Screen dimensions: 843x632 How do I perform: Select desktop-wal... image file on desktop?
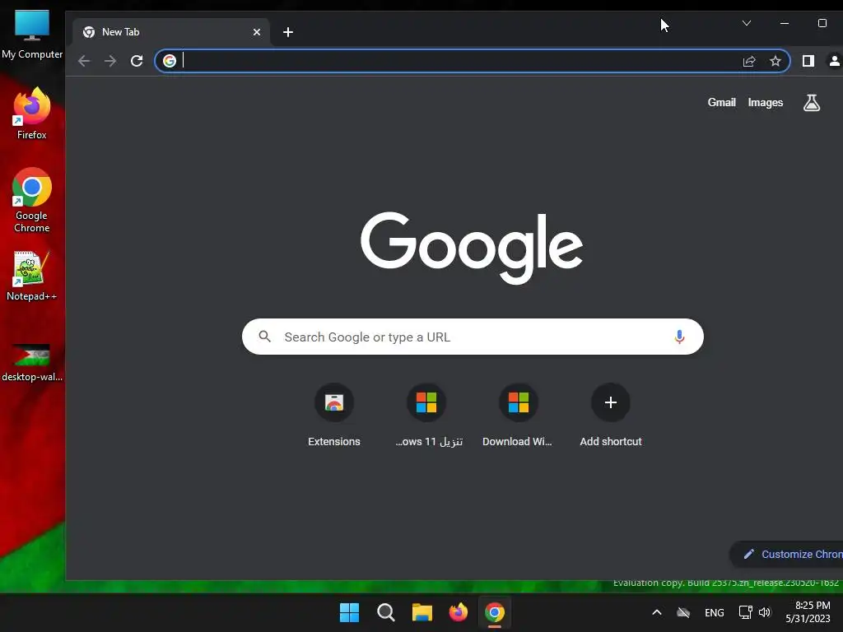[x=32, y=363]
